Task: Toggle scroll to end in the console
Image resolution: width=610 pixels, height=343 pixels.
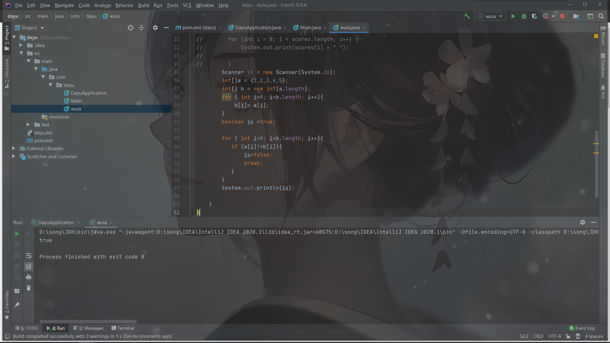Action: (29, 266)
